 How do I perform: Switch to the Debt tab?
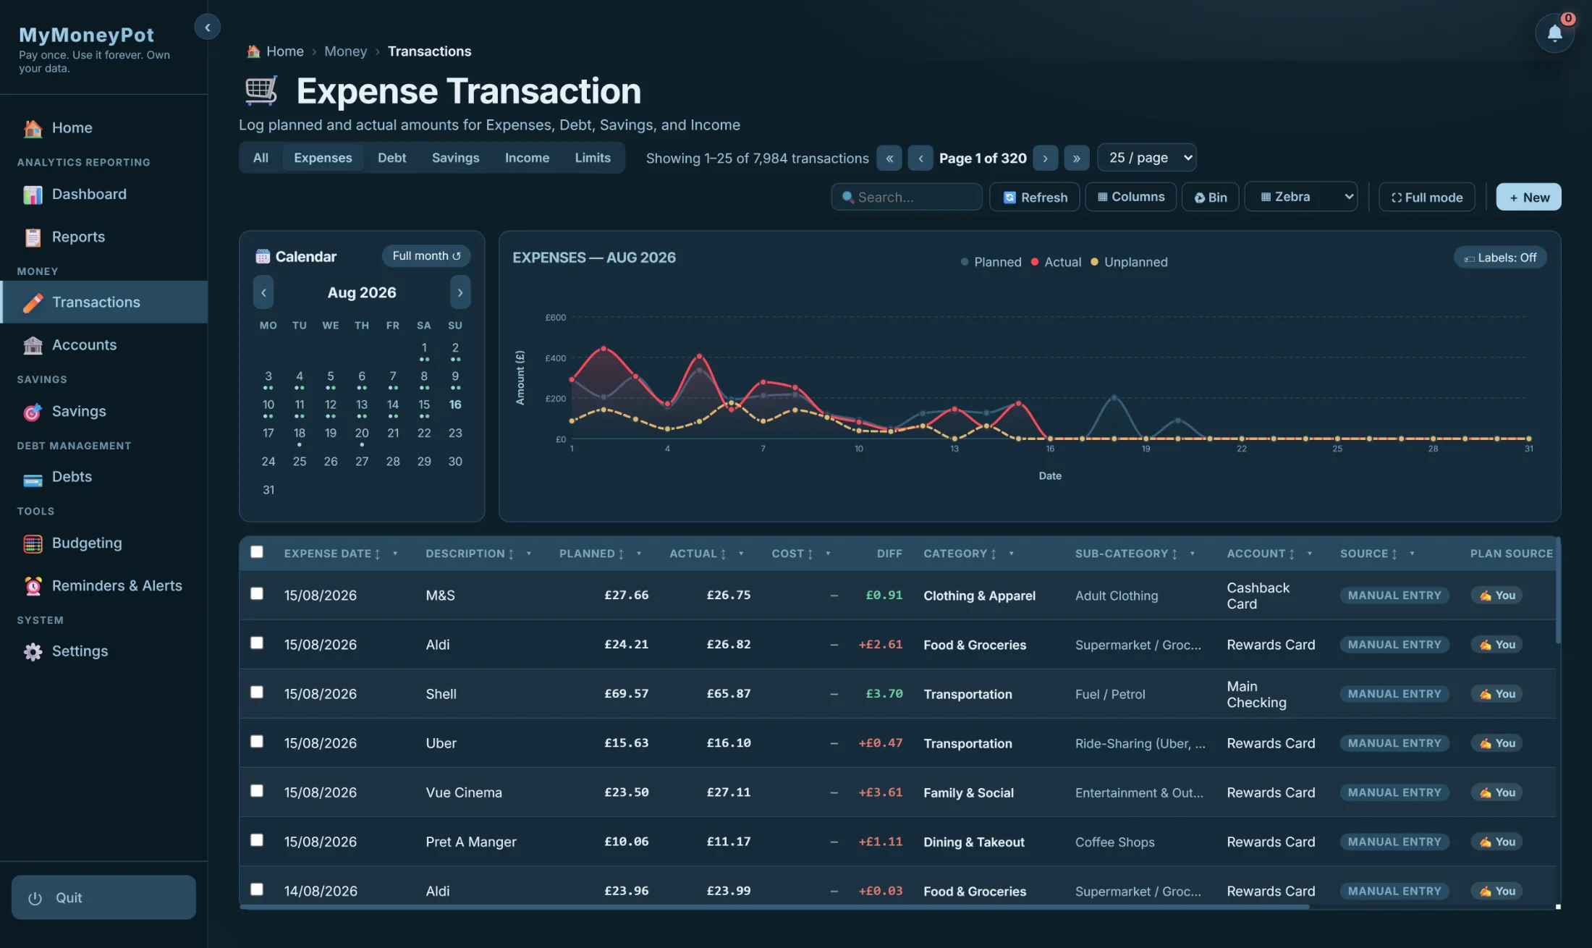tap(391, 158)
